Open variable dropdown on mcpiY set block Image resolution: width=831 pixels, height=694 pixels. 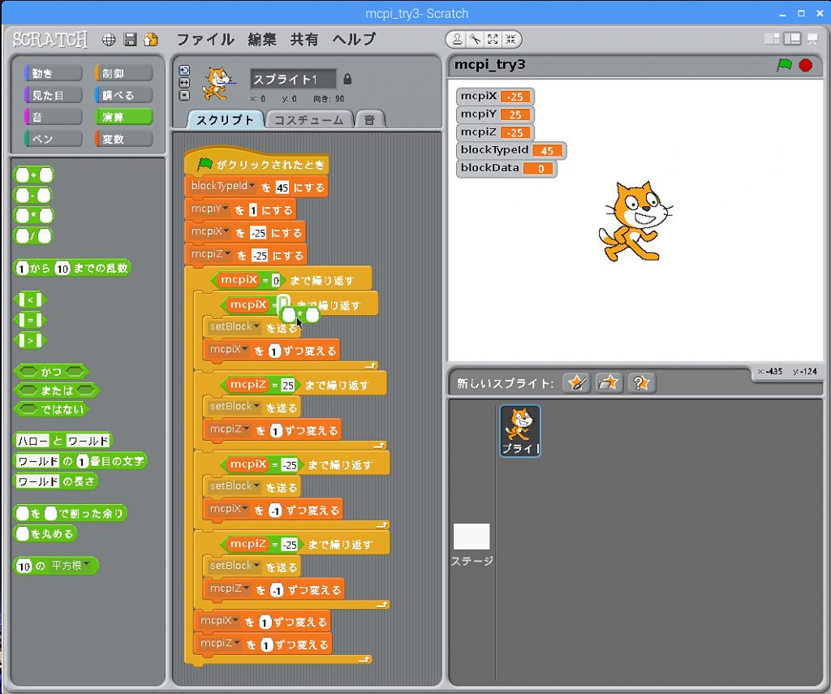click(x=226, y=209)
